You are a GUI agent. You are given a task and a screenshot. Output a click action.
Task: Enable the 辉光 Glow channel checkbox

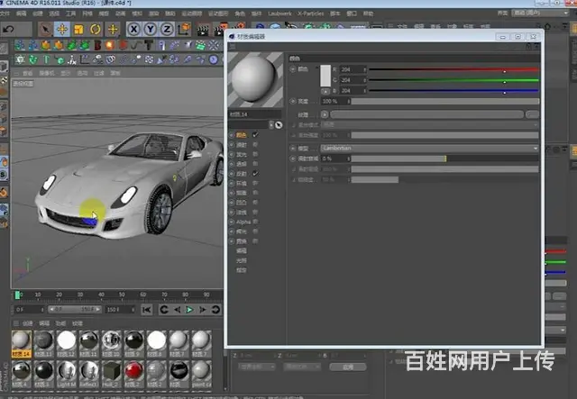coord(255,231)
